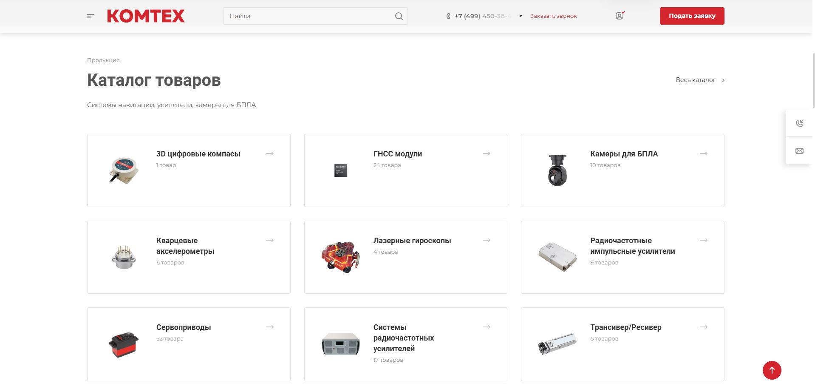Open the 3D цифровые компасы category

coord(198,154)
